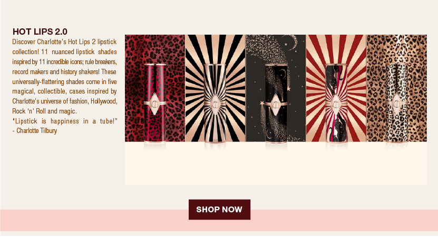Click the crescent moon in starry panel
Screen dimensions: 438x237
(x=293, y=43)
